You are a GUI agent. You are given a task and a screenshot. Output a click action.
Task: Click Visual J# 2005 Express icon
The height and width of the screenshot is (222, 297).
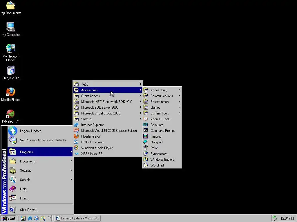(76, 130)
